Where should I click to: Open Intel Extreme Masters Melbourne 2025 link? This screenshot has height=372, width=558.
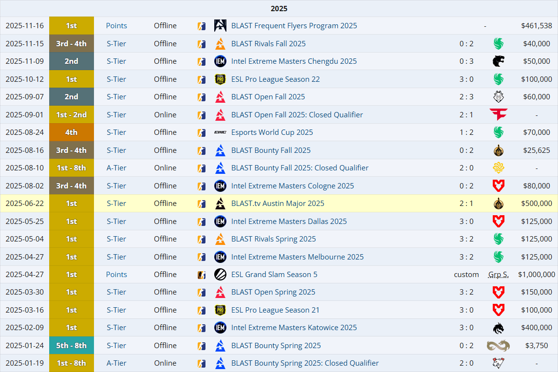tap(298, 257)
